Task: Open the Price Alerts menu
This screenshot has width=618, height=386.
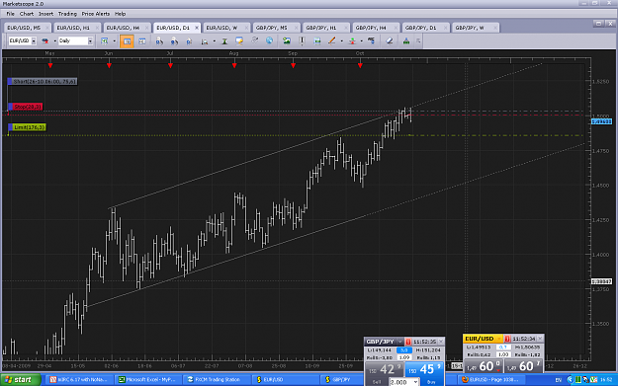Action: (x=96, y=14)
